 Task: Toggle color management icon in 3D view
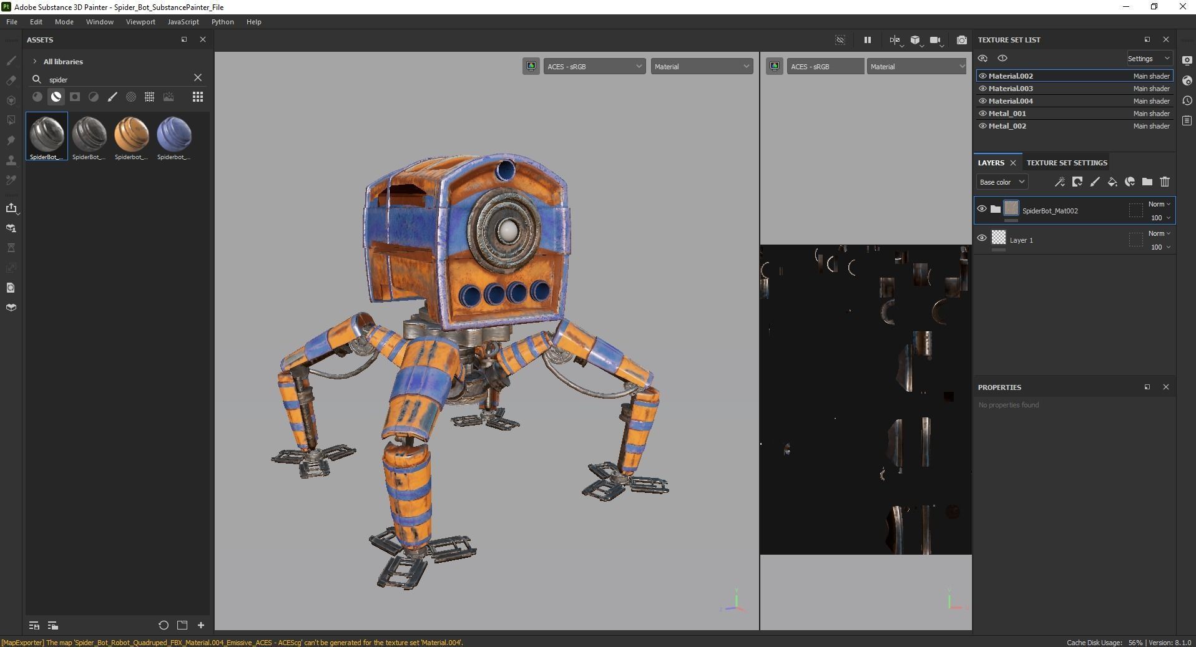531,66
